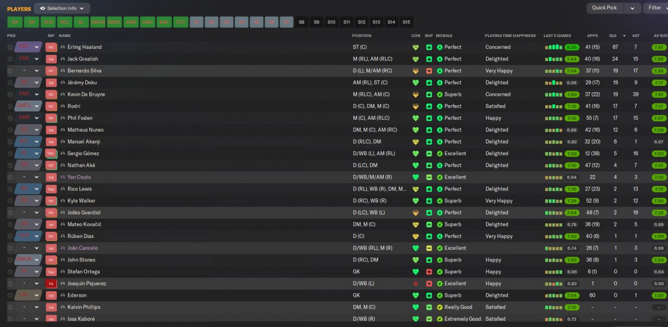The width and height of the screenshot is (668, 327).
Task: Open the Selection Info dropdown
Action: click(62, 8)
